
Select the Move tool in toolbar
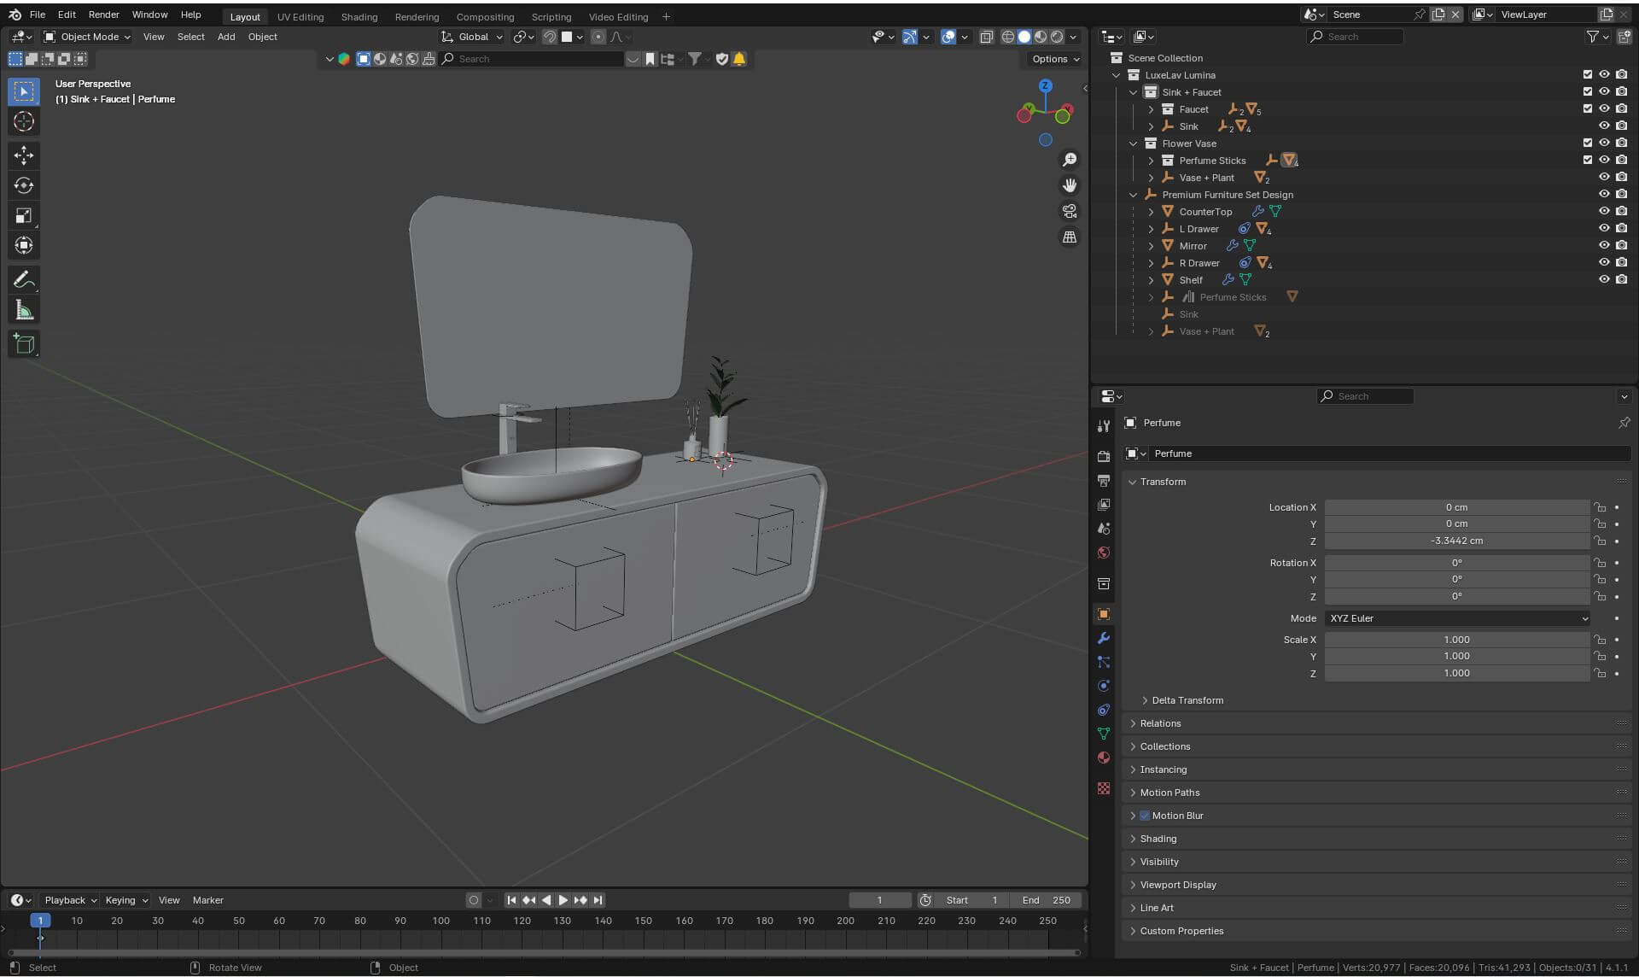click(24, 155)
